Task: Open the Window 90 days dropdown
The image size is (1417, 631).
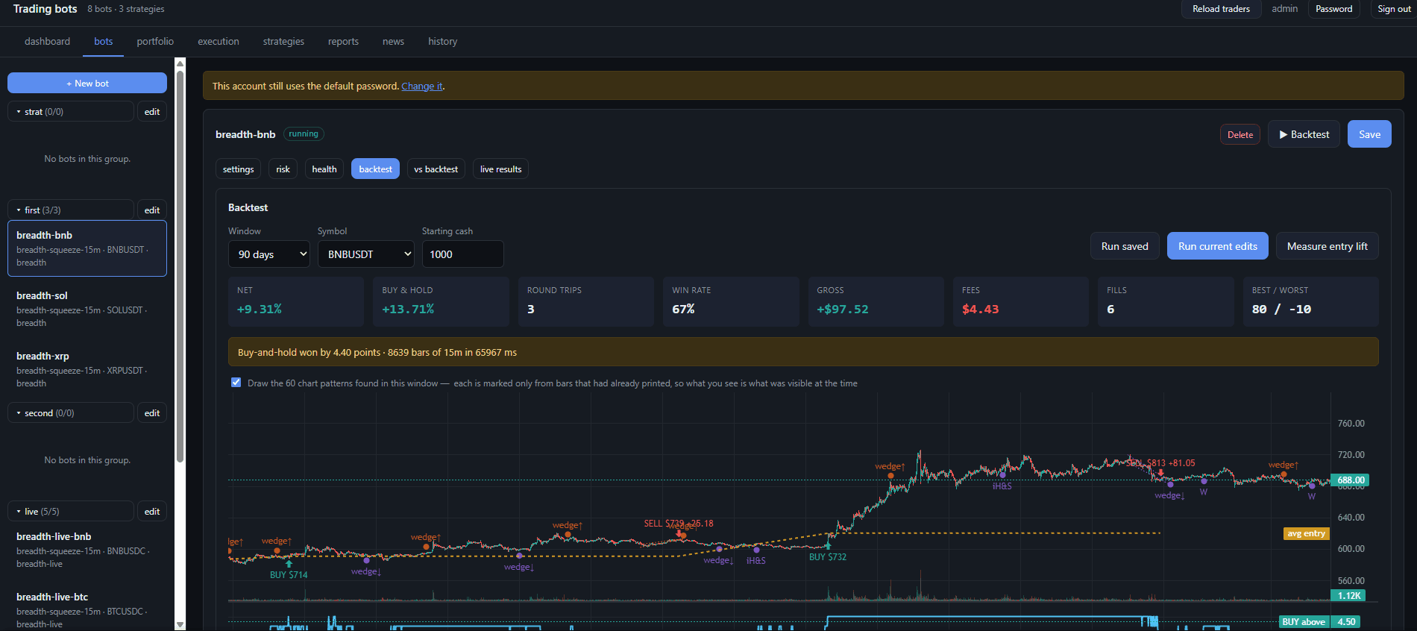Action: tap(269, 254)
